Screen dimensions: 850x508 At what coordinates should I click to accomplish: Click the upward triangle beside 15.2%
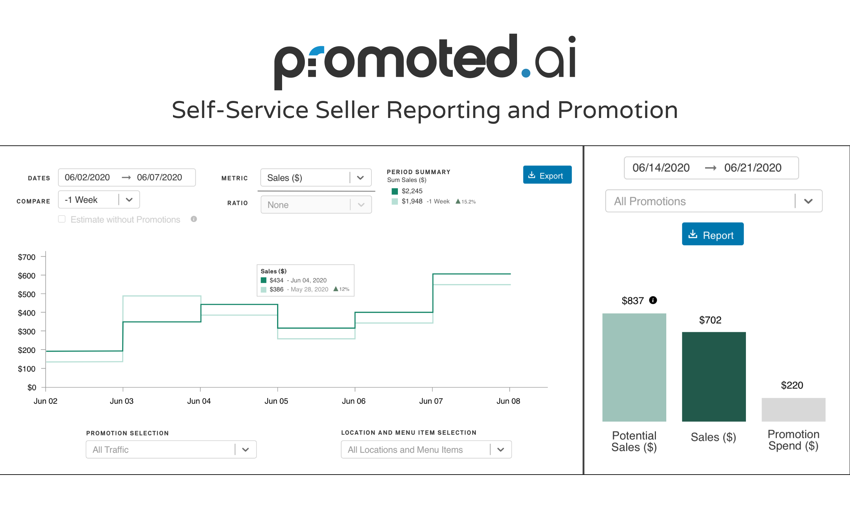click(x=458, y=202)
